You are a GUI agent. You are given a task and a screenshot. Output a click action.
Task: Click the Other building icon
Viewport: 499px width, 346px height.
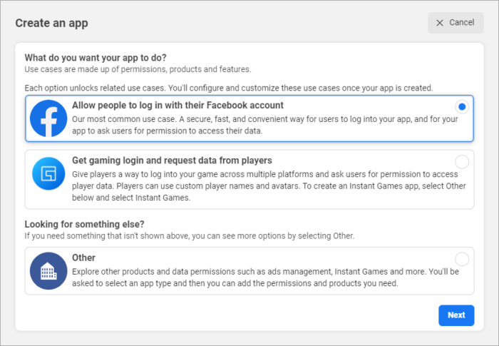48,271
